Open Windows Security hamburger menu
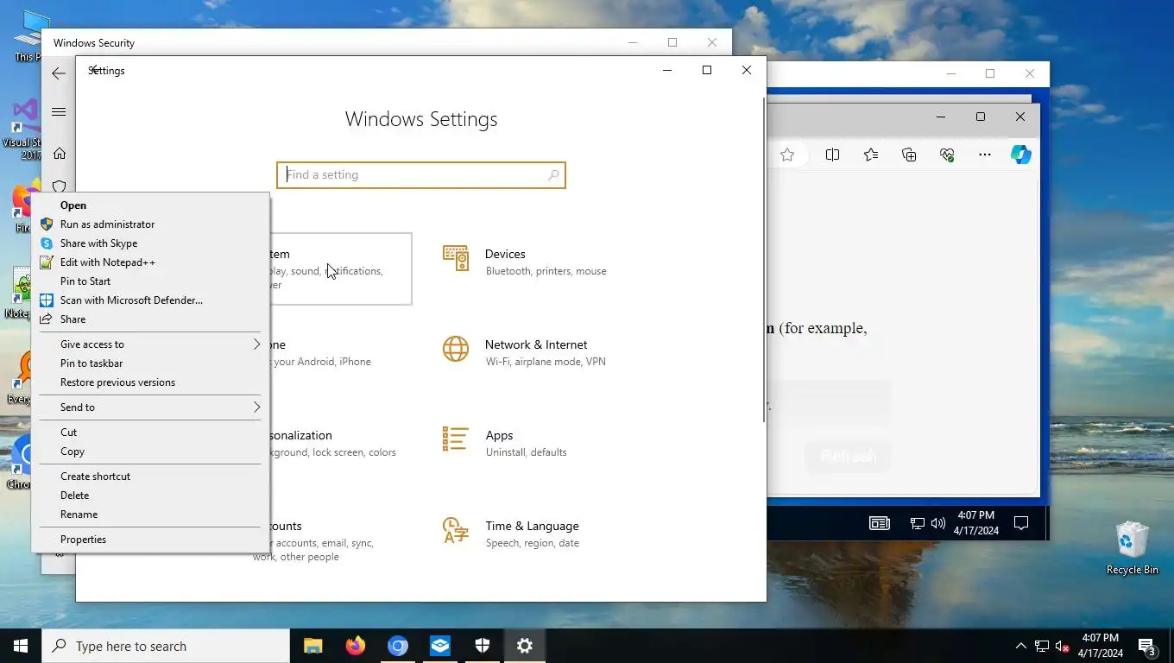 click(59, 111)
